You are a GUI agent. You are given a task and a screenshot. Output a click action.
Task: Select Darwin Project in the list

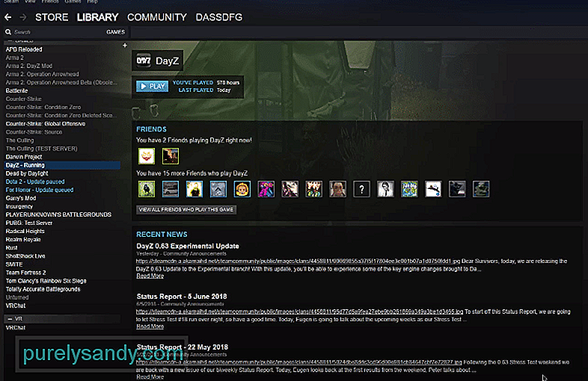[x=24, y=157]
